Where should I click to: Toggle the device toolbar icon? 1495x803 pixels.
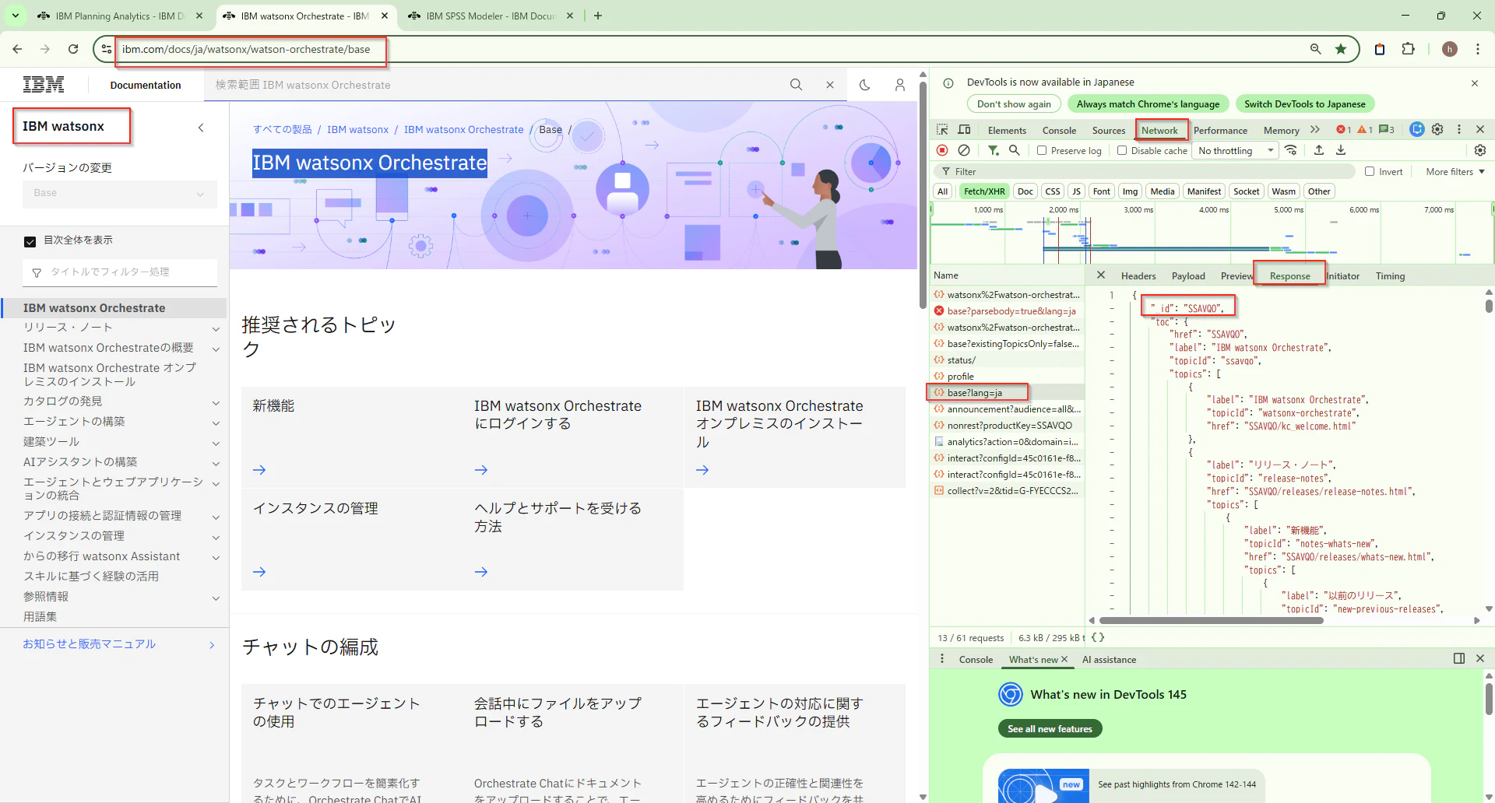click(x=964, y=130)
